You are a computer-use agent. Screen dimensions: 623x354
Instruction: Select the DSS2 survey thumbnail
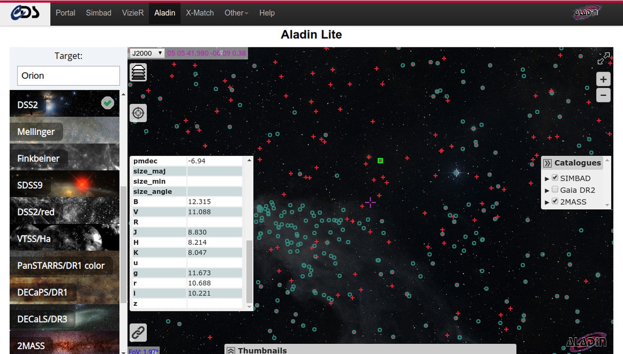click(x=64, y=104)
